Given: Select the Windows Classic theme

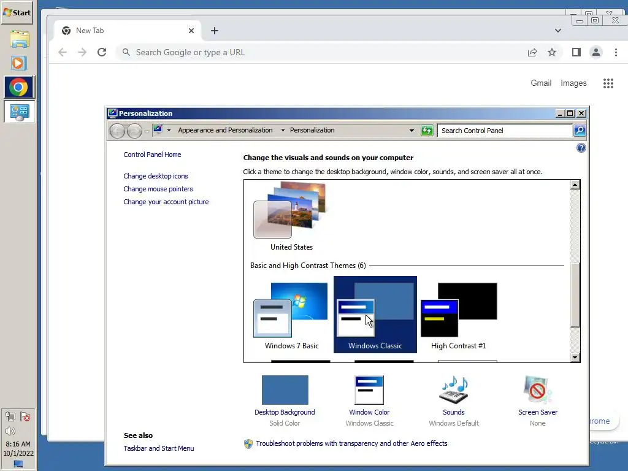Looking at the screenshot, I should (375, 315).
